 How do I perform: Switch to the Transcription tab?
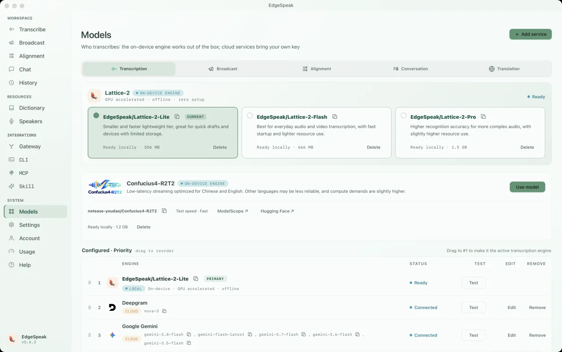(129, 69)
